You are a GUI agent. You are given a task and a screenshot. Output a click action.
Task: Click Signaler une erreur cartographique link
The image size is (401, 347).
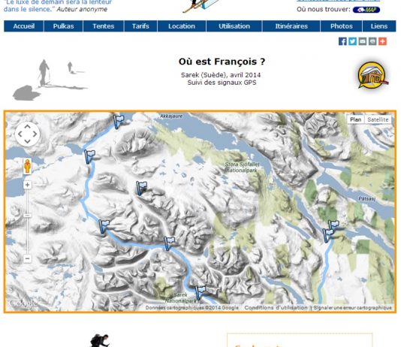click(352, 308)
